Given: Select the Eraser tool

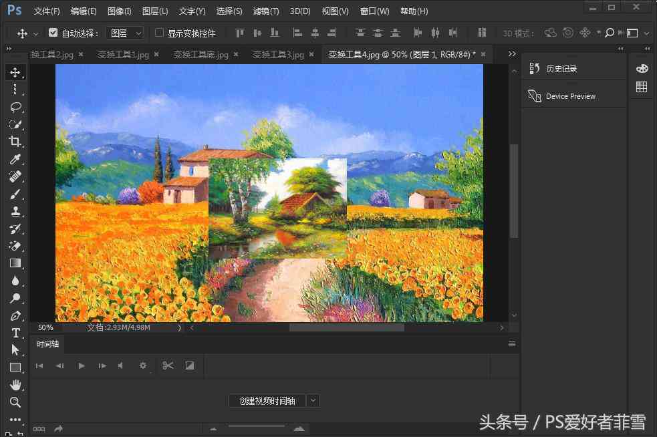Looking at the screenshot, I should tap(15, 246).
